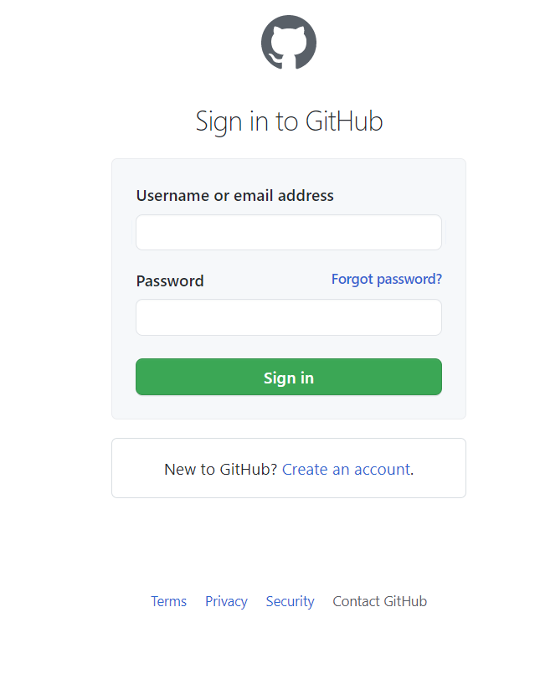Click the GitHub Octocat logo
Image resolution: width=540 pixels, height=674 pixels.
(x=289, y=42)
